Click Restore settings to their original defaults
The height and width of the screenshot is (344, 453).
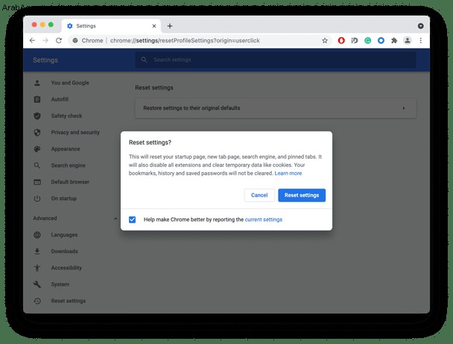(276, 108)
